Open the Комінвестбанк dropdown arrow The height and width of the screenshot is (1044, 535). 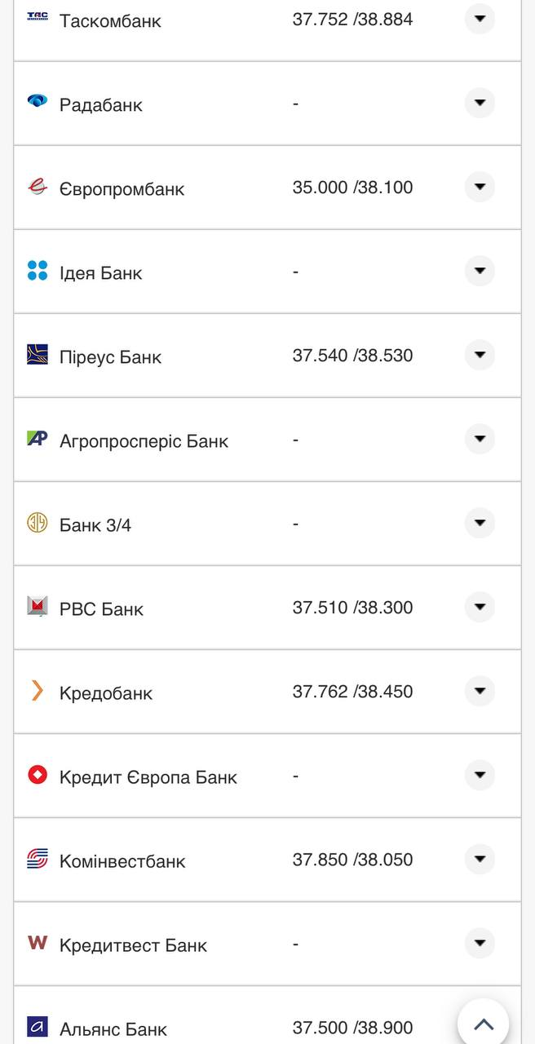(x=480, y=859)
